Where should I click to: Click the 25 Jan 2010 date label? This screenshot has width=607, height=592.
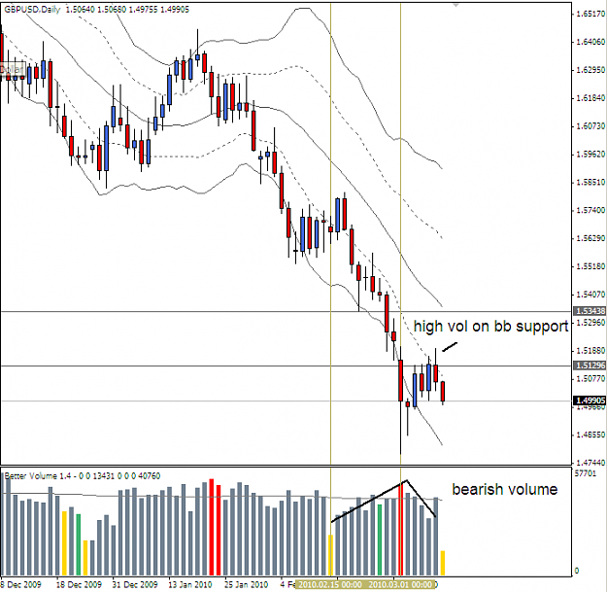click(x=247, y=584)
